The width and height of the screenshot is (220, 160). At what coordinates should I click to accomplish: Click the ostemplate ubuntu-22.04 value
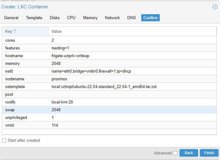click(x=104, y=87)
